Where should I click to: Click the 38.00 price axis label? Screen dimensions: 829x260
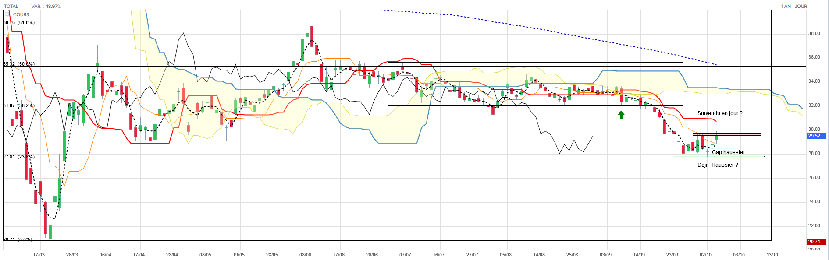[814, 33]
